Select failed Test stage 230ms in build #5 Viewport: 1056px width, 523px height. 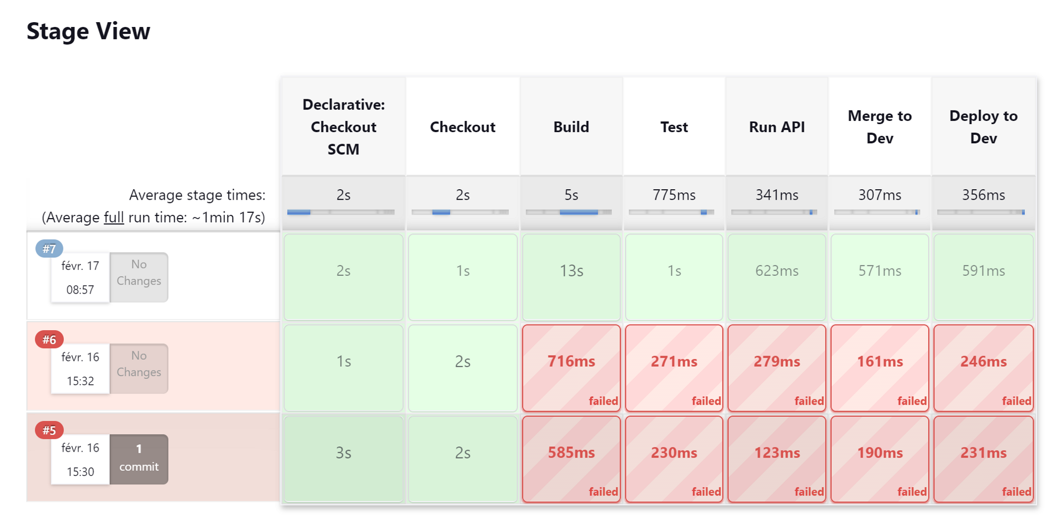(x=674, y=459)
